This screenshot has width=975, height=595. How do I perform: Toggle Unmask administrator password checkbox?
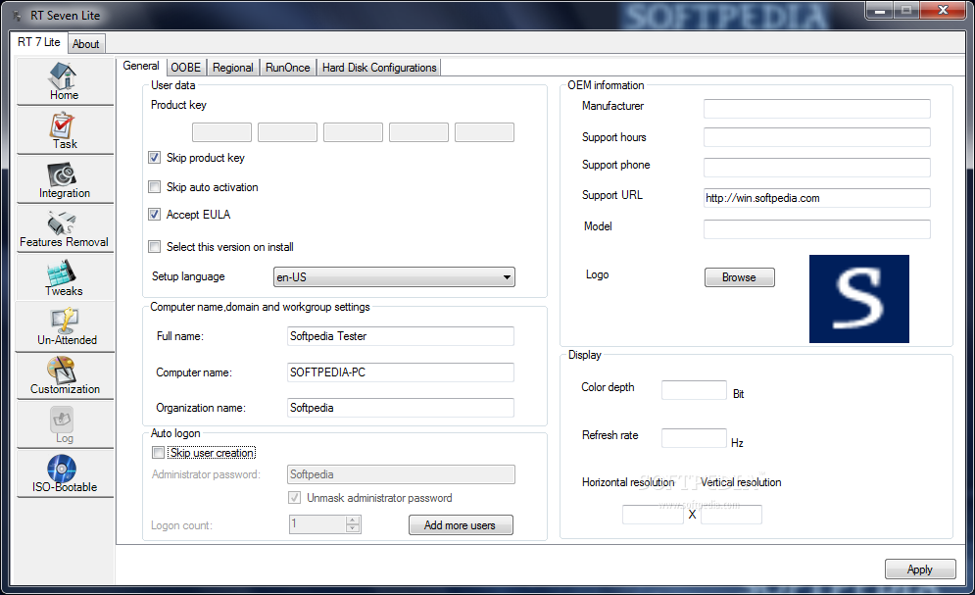[x=294, y=498]
